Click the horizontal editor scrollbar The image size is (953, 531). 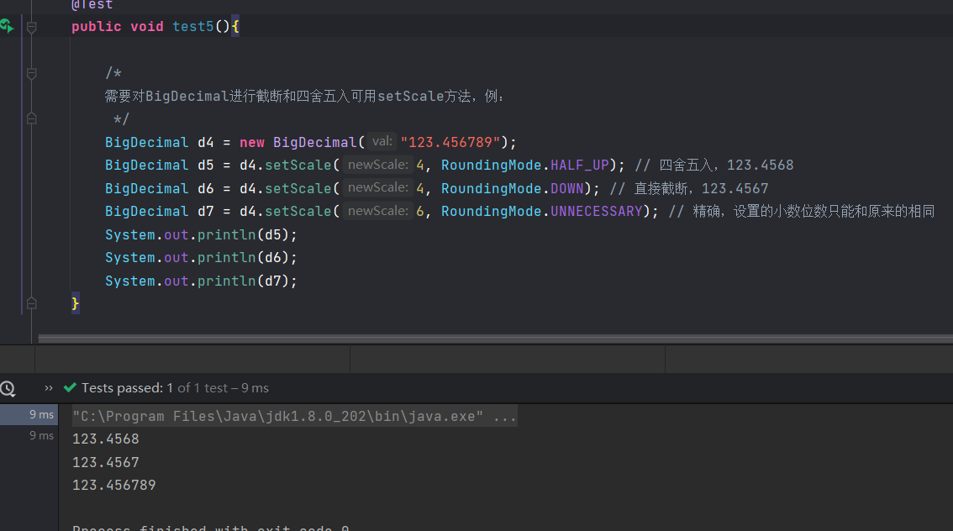coord(495,339)
